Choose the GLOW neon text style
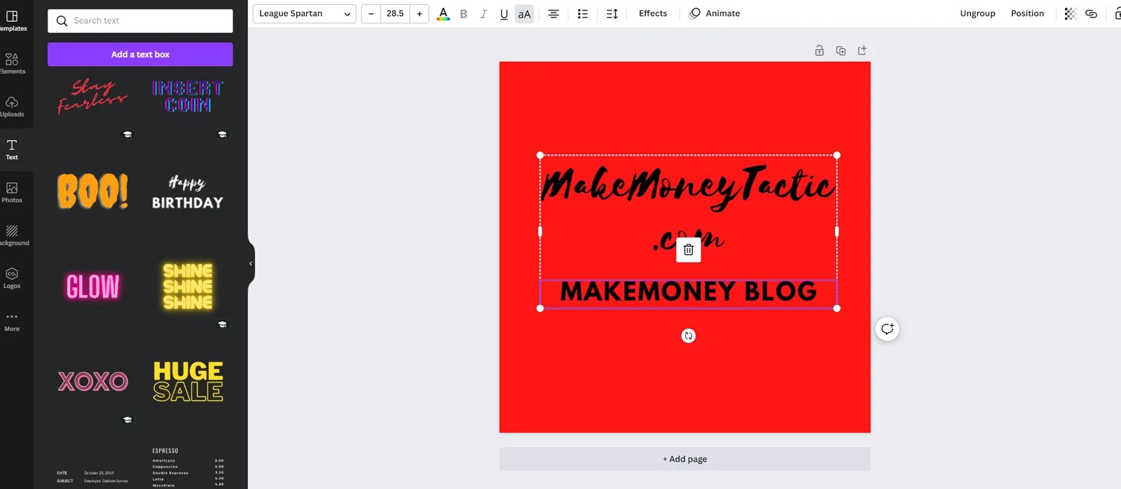Screen dimensions: 1121x489 point(92,287)
